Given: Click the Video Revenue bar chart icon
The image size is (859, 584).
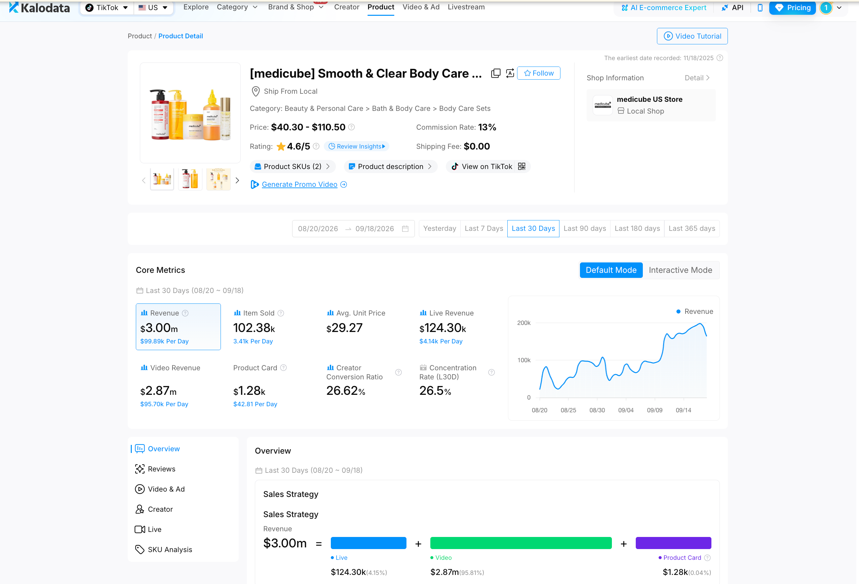Looking at the screenshot, I should point(144,368).
